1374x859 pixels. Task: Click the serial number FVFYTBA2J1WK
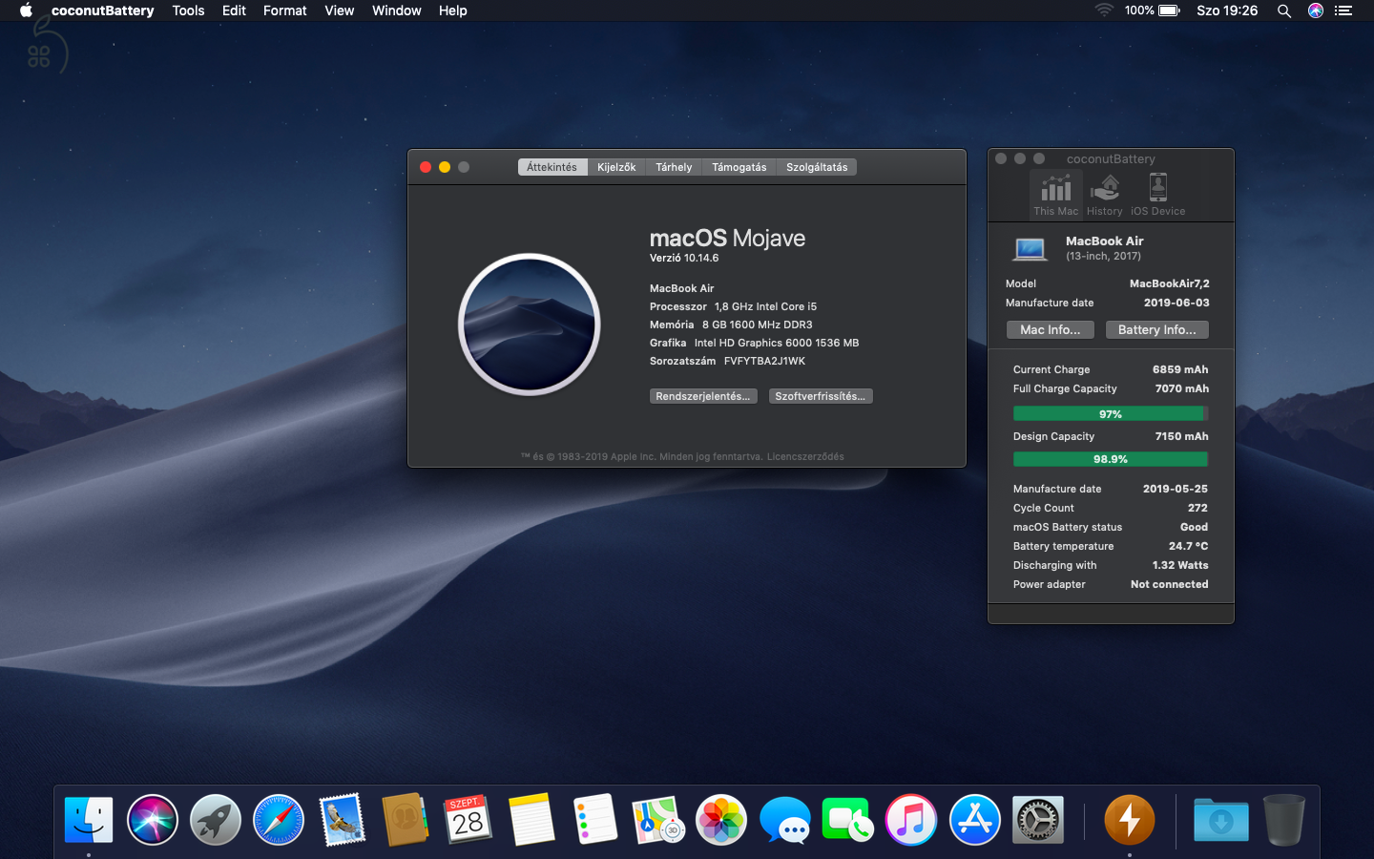pos(764,361)
